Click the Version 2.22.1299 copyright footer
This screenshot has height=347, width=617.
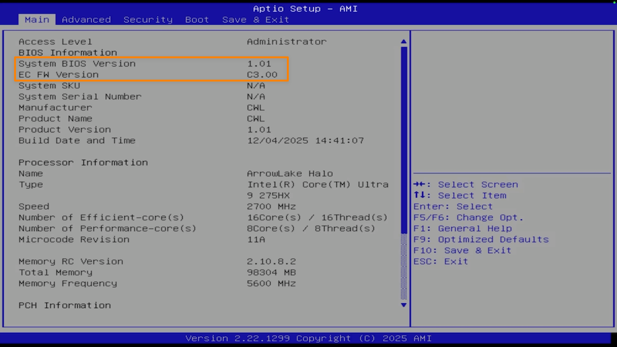click(308, 338)
